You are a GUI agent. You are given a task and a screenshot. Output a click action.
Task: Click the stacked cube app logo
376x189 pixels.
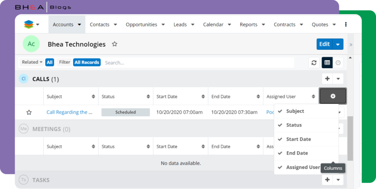click(29, 25)
